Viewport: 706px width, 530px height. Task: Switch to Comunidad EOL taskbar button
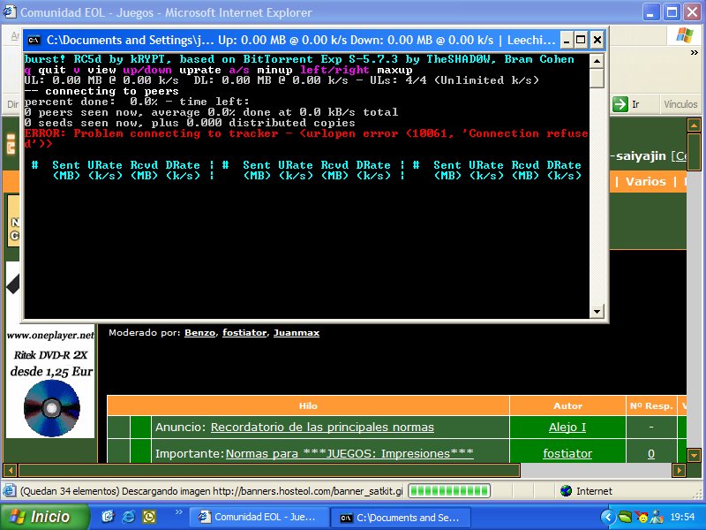point(259,517)
